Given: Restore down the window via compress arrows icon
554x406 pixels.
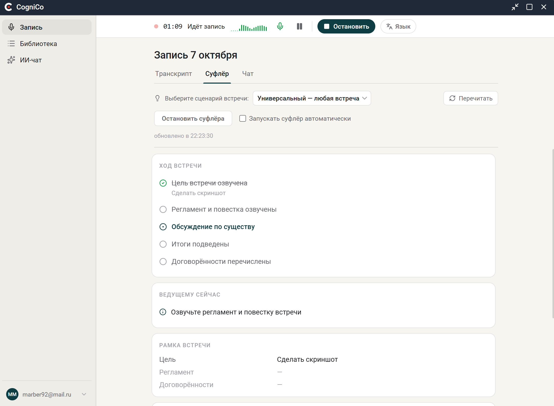Looking at the screenshot, I should pos(515,7).
